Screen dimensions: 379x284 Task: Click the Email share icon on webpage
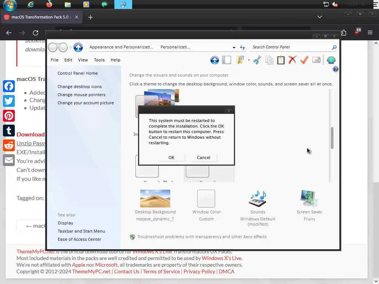coord(9,160)
